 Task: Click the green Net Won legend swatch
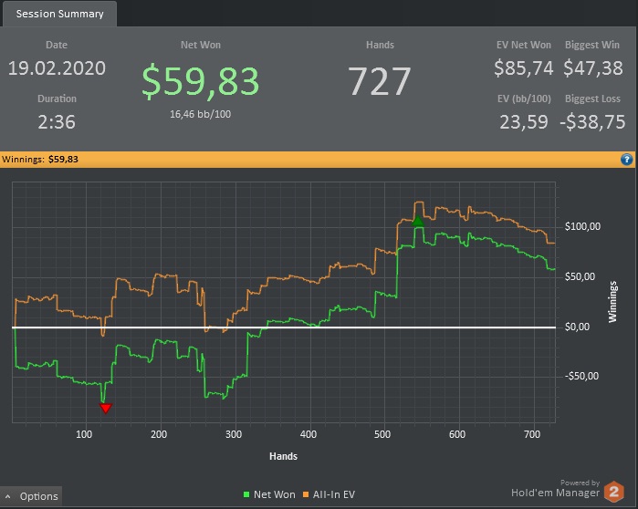[246, 494]
